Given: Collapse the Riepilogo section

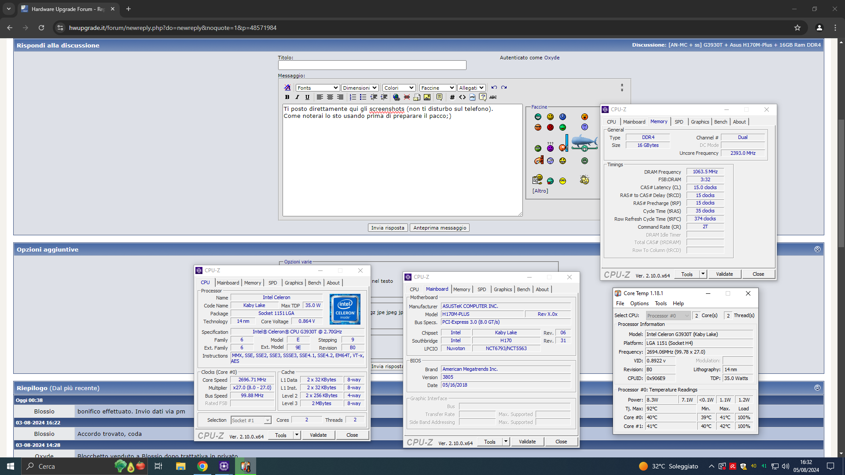Looking at the screenshot, I should coord(817,388).
